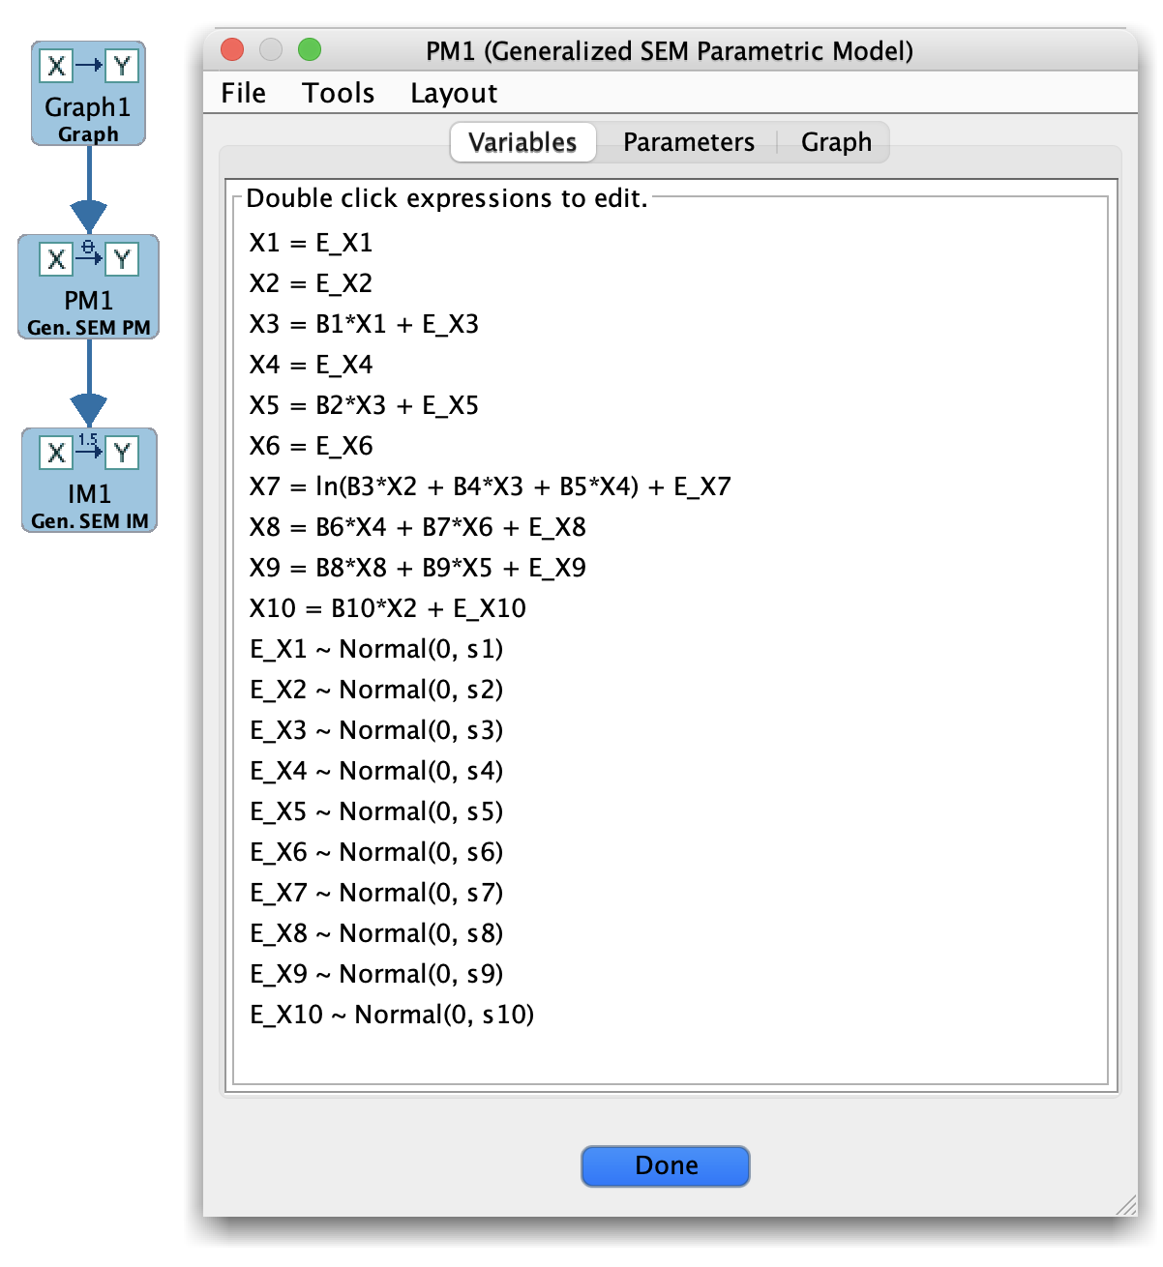This screenshot has height=1267, width=1163.
Task: Select the Graph1 graph node
Action: (x=88, y=93)
